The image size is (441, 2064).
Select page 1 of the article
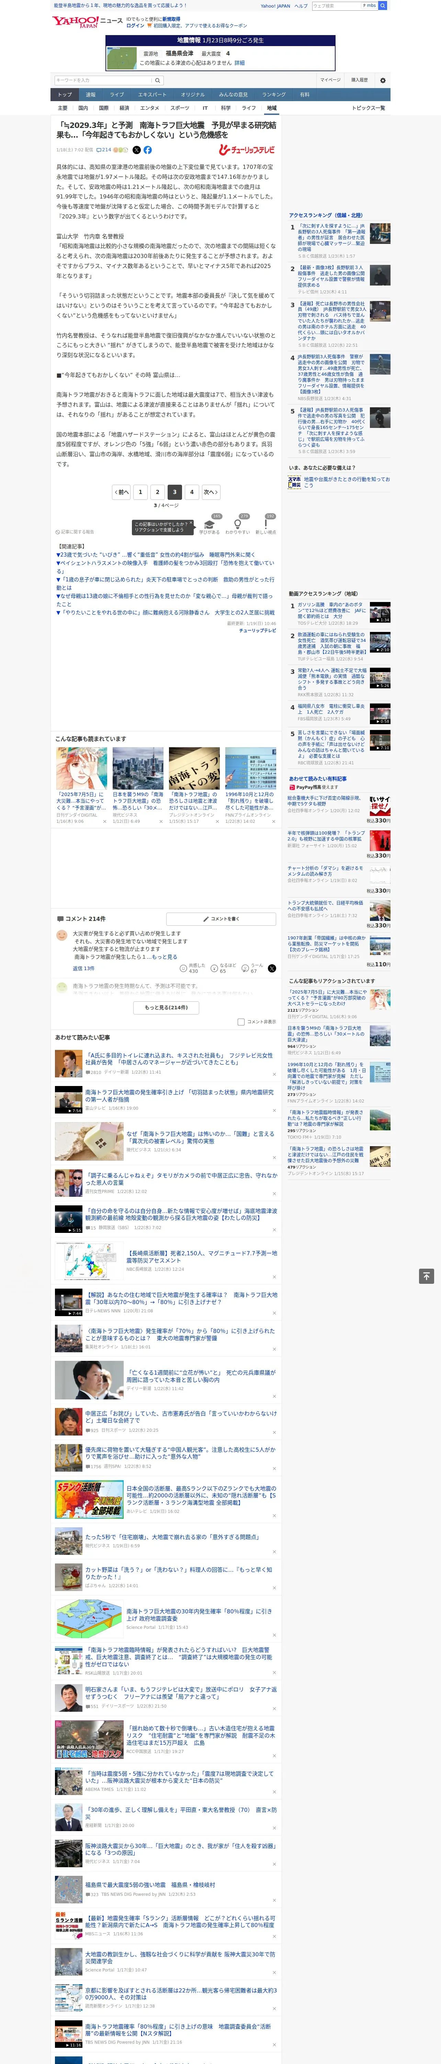(140, 492)
